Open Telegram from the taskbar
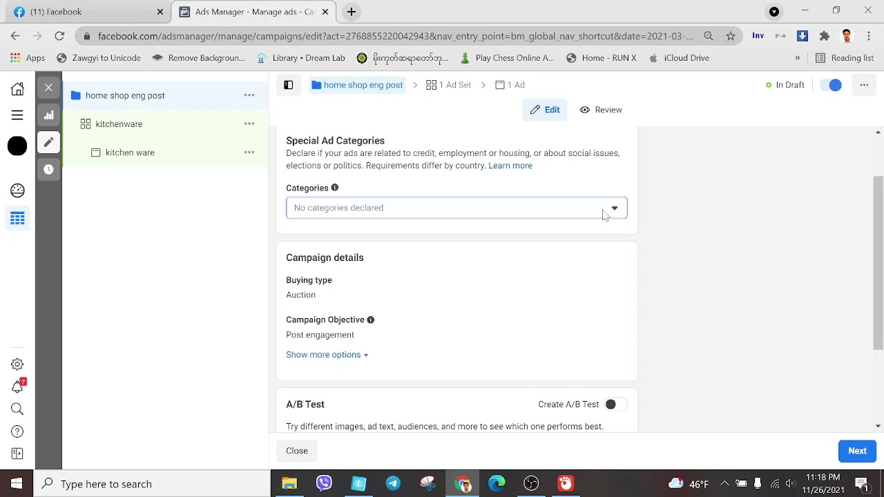Image resolution: width=884 pixels, height=497 pixels. [x=393, y=483]
